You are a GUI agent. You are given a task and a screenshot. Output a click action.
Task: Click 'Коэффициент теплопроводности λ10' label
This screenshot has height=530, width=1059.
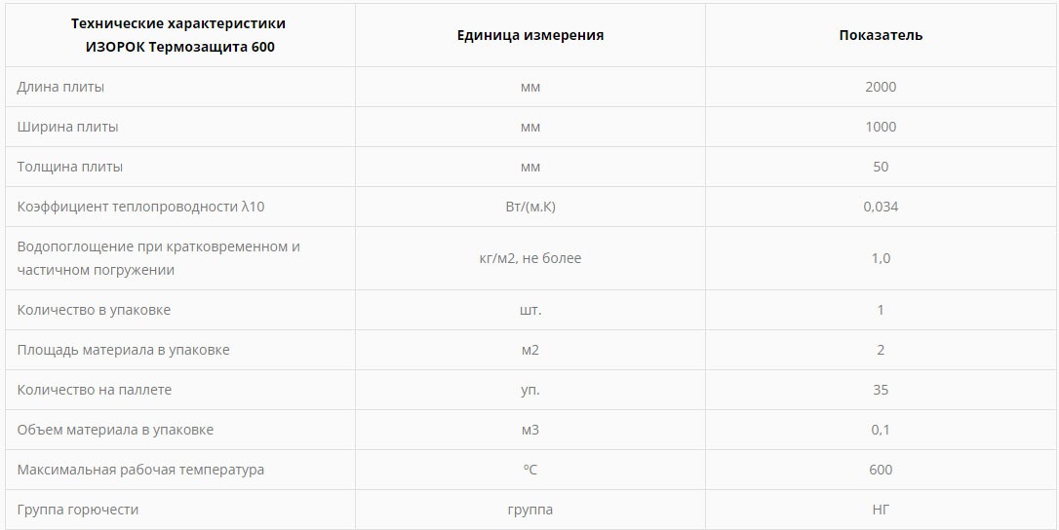[141, 207]
